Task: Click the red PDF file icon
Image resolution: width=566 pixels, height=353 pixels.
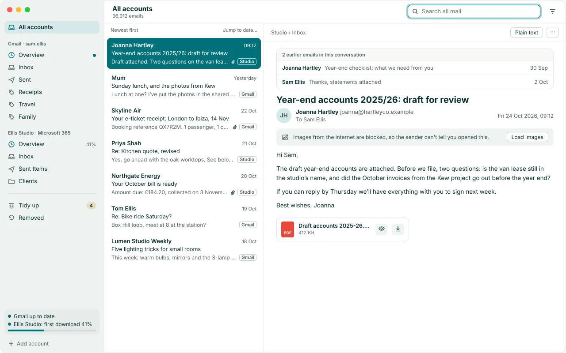Action: tap(288, 229)
